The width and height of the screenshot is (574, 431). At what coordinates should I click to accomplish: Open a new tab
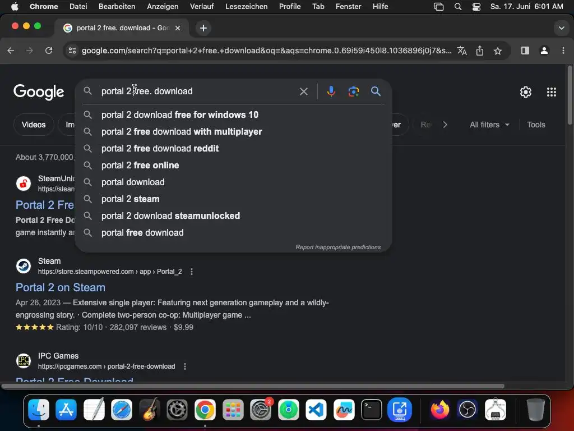[203, 28]
